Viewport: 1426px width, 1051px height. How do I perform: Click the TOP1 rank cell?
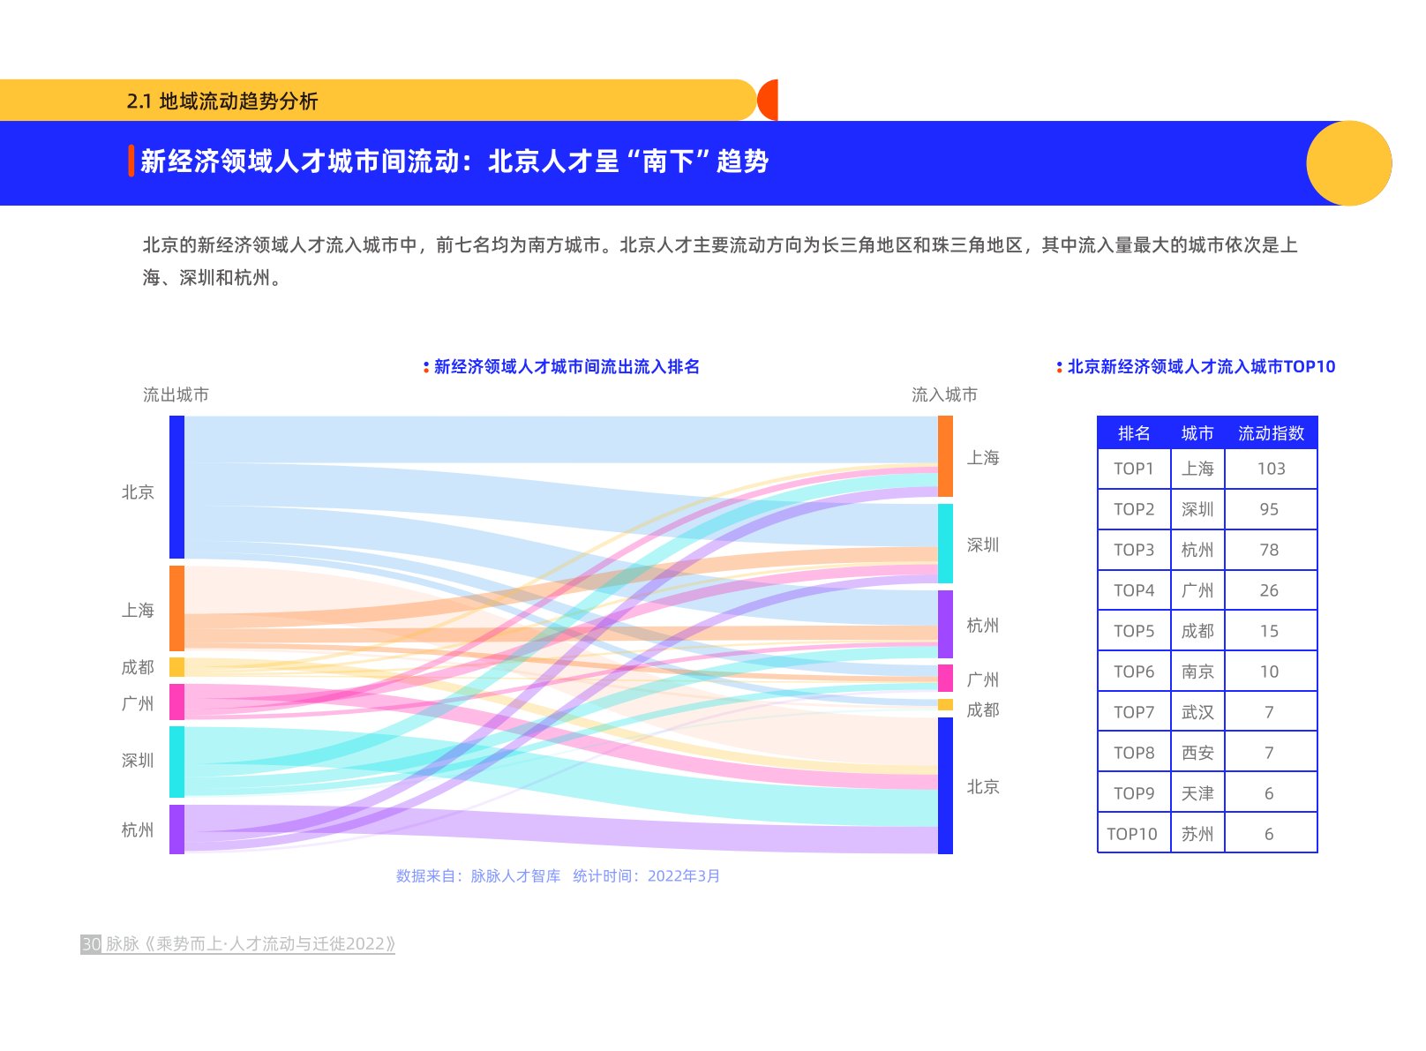[x=1134, y=469]
